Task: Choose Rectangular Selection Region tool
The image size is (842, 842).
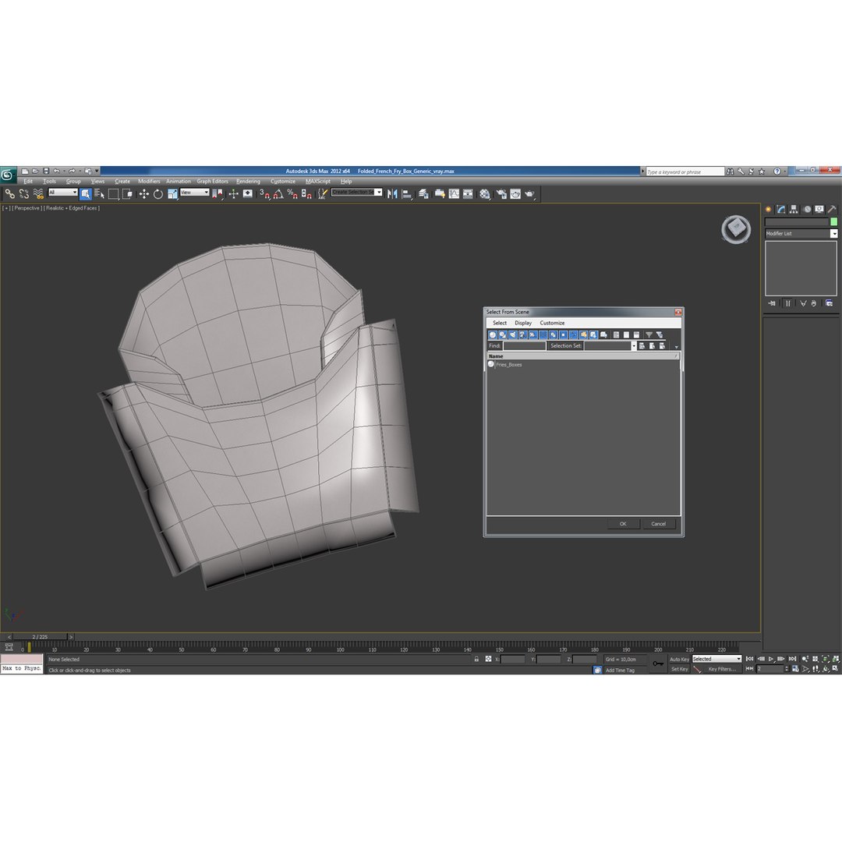Action: coord(113,194)
